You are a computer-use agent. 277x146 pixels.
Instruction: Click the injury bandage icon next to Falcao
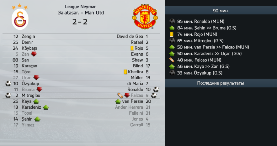click(x=120, y=95)
